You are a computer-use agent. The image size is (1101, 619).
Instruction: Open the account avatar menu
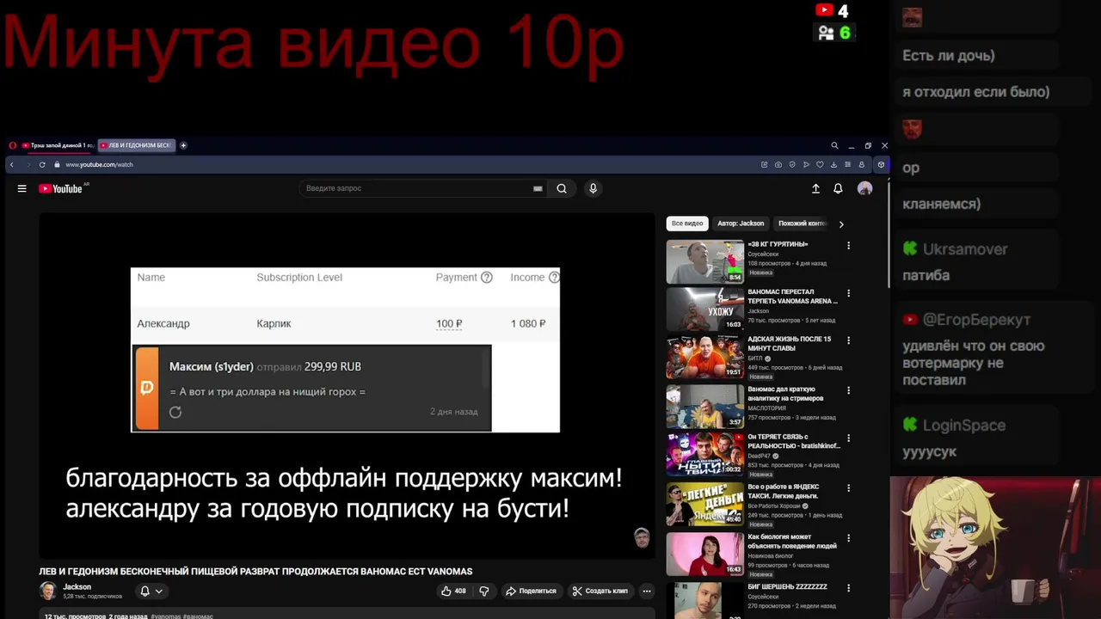[x=864, y=188]
